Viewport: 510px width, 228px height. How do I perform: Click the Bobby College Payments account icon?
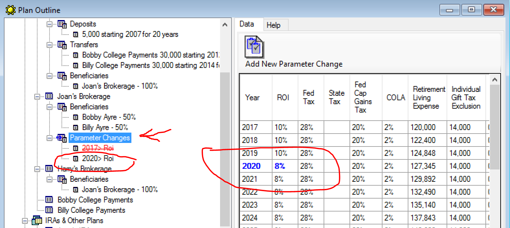coord(49,200)
